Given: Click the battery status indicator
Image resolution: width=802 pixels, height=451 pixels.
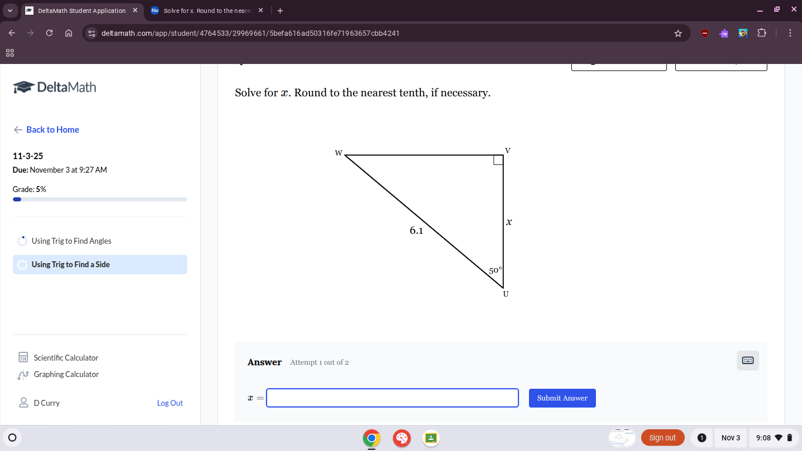Looking at the screenshot, I should tap(789, 437).
